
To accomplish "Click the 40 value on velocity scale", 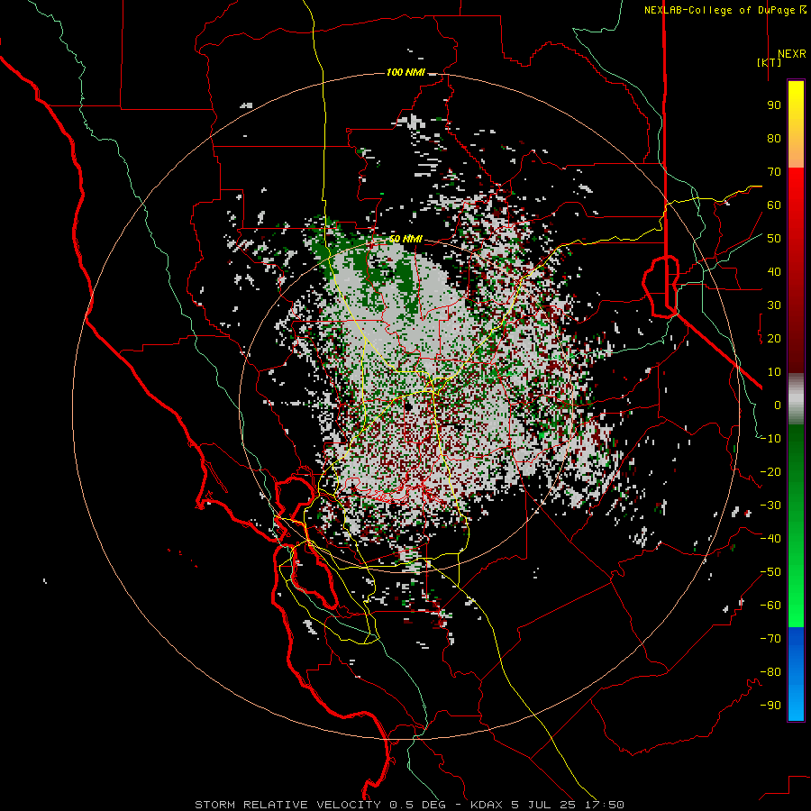I will tap(774, 272).
